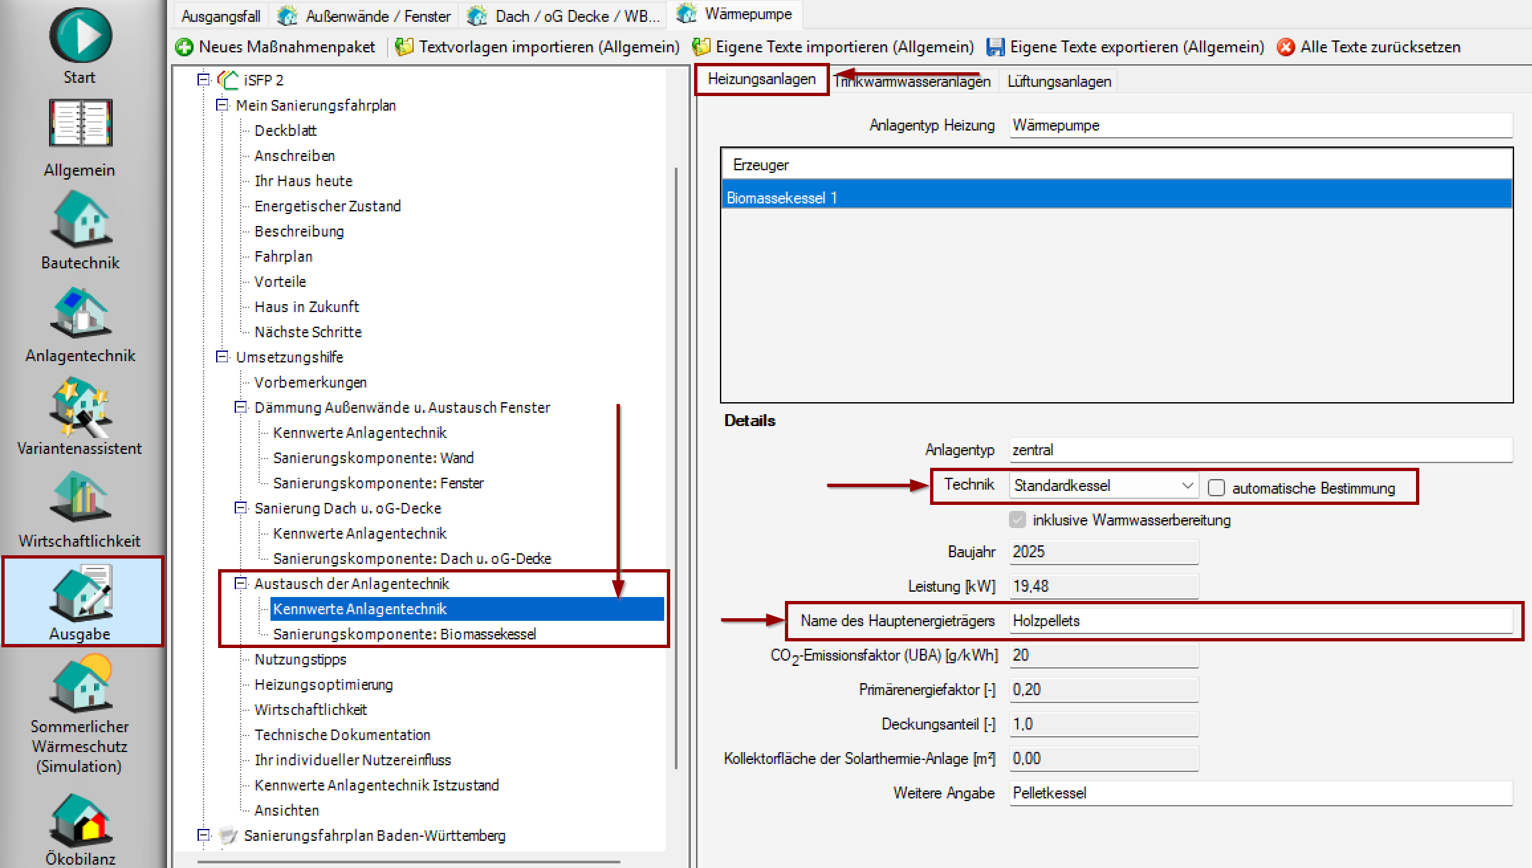Select Sanierungskomponente: Biomassekessel tree entry
The image size is (1532, 868).
tap(404, 634)
